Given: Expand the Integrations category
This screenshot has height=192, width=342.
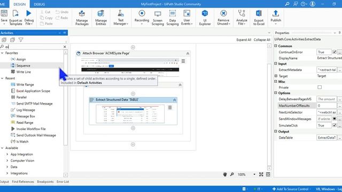Looking at the screenshot, I should (7, 173).
